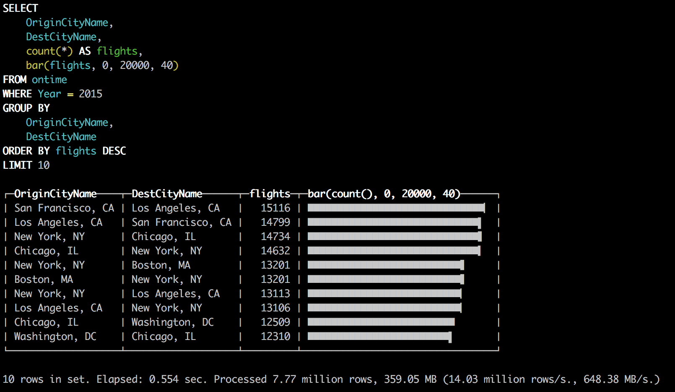Click the flights value 13113

pyautogui.click(x=275, y=294)
